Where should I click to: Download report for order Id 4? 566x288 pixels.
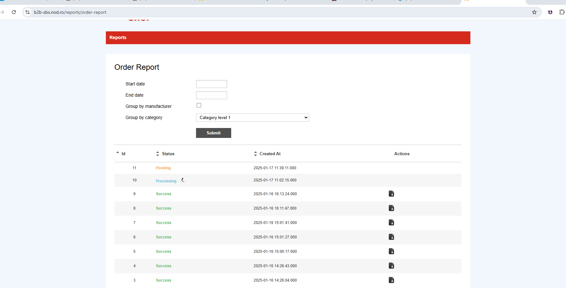pyautogui.click(x=391, y=266)
